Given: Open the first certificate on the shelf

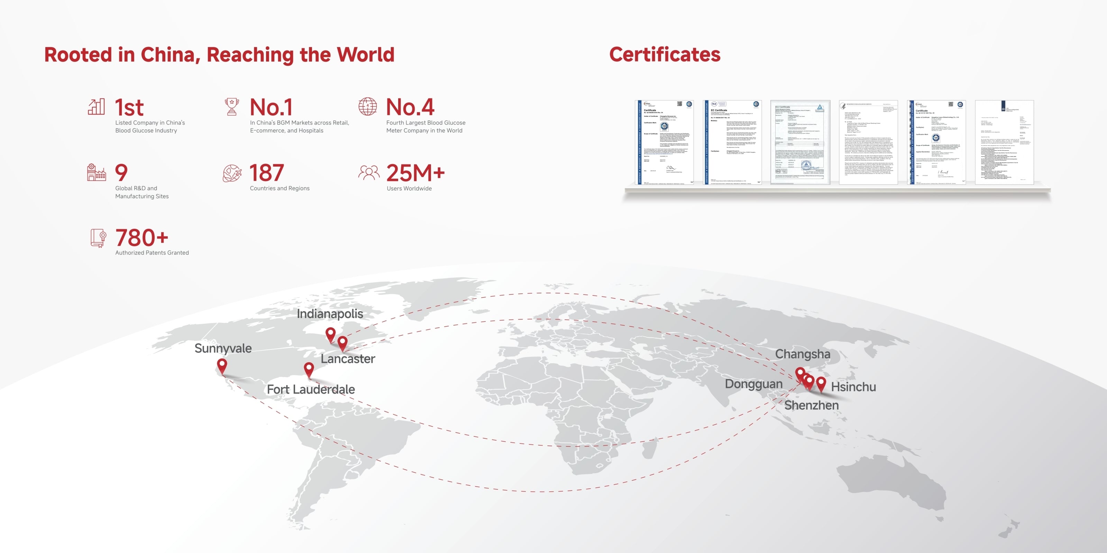Looking at the screenshot, I should pos(664,142).
